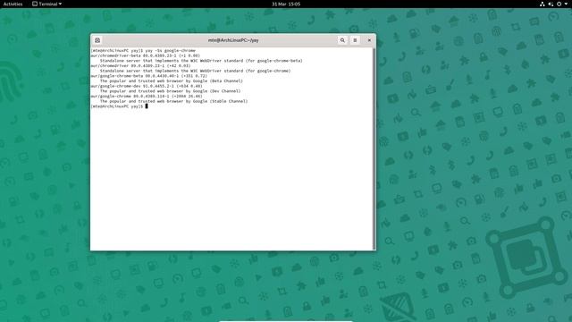This screenshot has height=322, width=572.
Task: Click the volume icon in top bar
Action: point(551,4)
